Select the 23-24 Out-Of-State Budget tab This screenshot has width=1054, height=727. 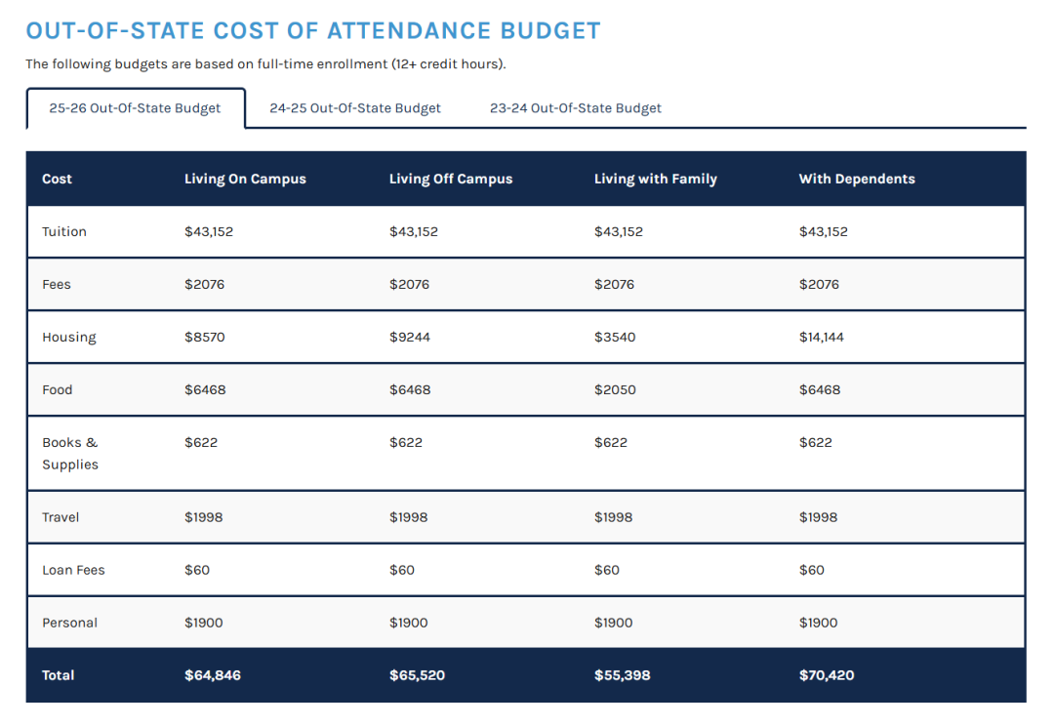tap(576, 108)
